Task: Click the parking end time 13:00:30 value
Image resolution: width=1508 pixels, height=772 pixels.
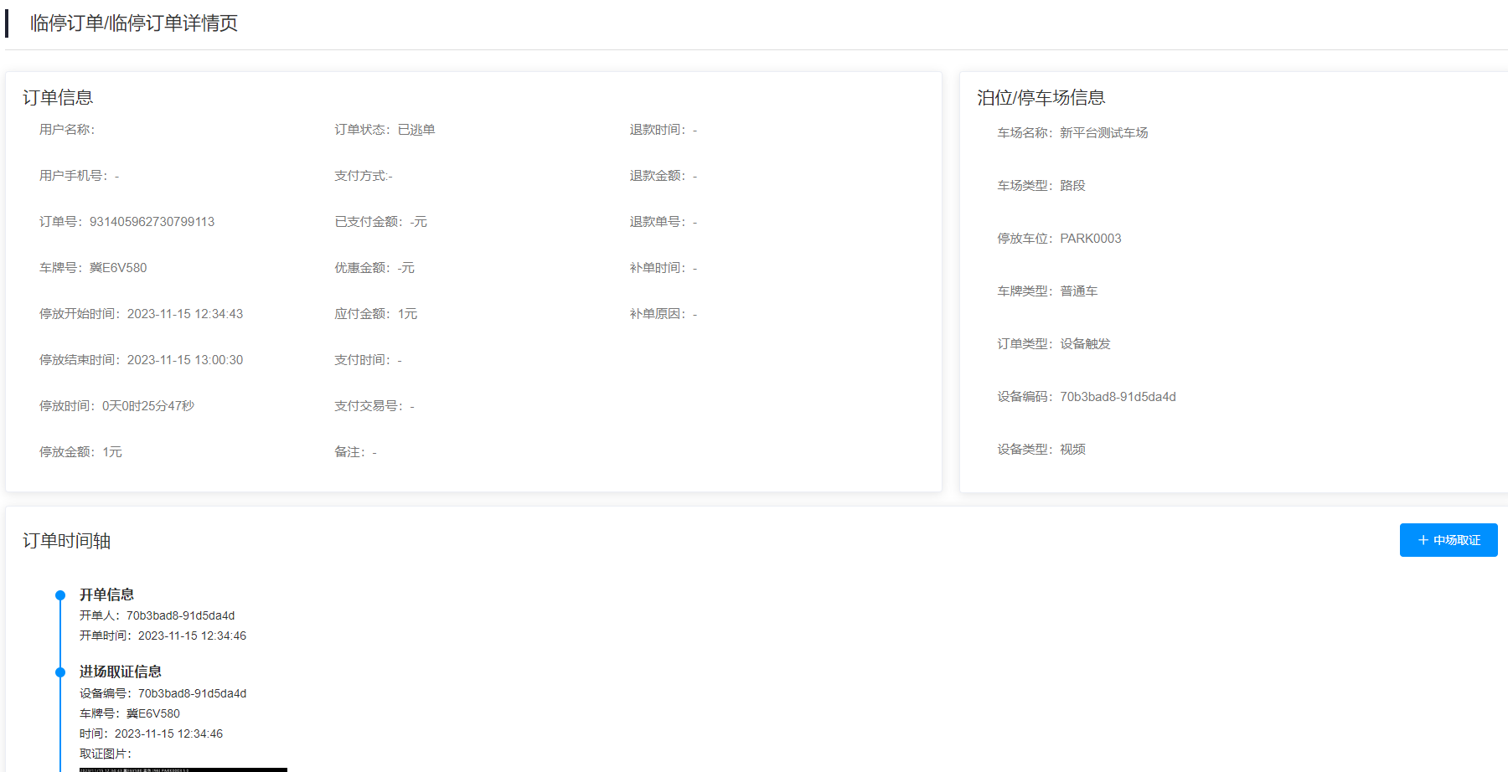Action: [x=184, y=360]
